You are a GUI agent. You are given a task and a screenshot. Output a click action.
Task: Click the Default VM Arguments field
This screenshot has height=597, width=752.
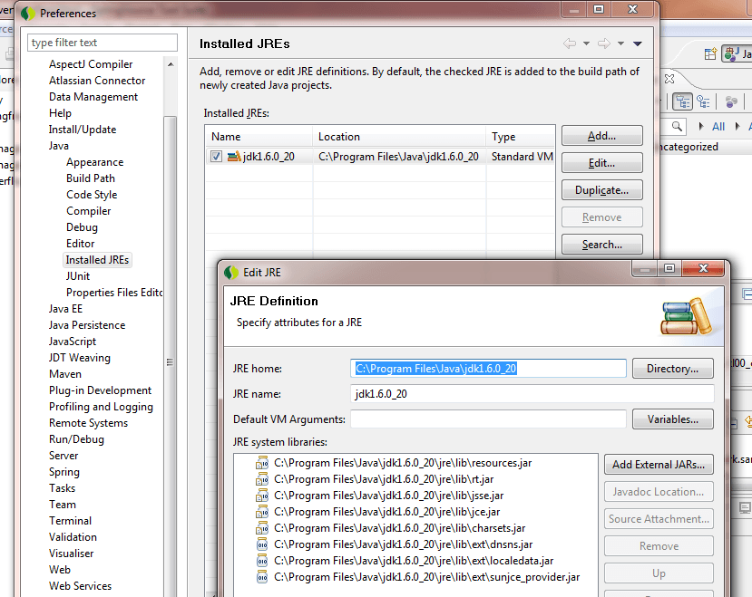488,419
